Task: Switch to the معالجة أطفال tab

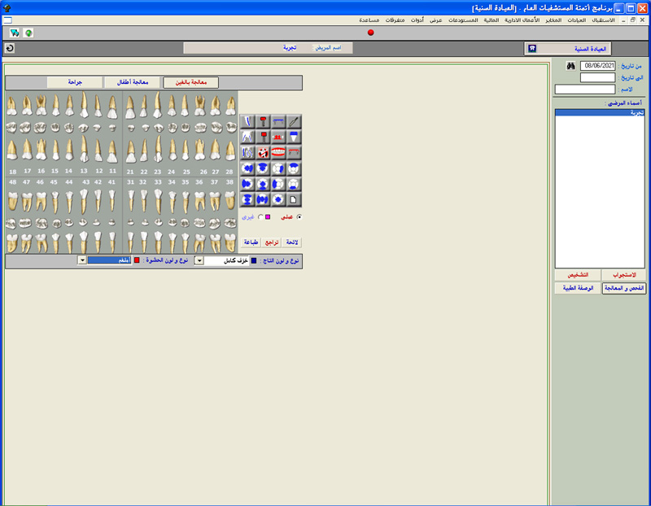Action: coord(132,82)
